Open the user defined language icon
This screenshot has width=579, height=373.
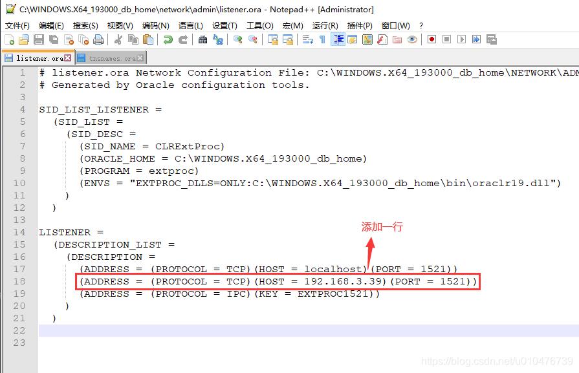[x=353, y=39]
